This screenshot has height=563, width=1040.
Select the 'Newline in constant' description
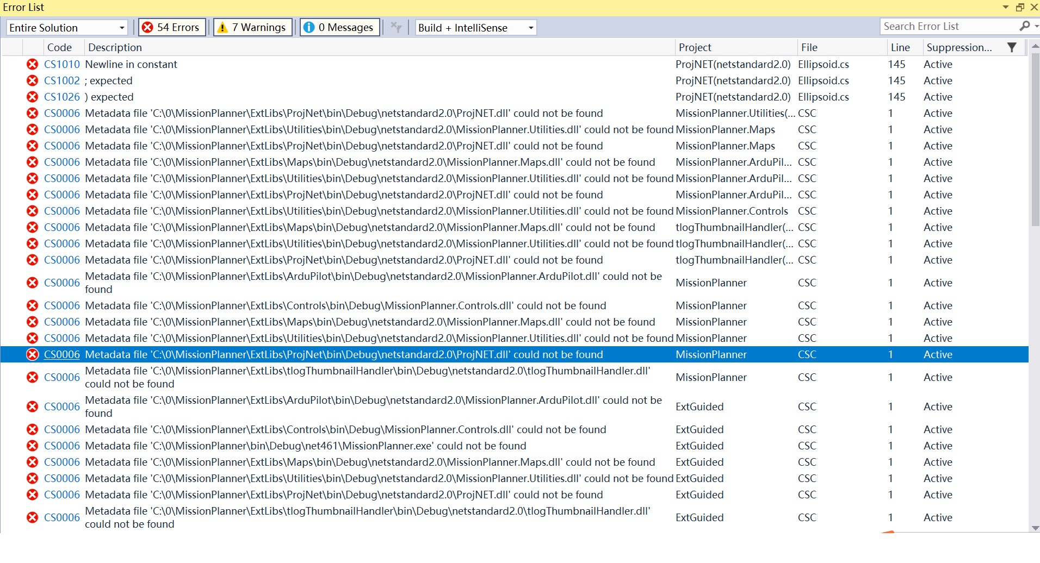coord(131,64)
